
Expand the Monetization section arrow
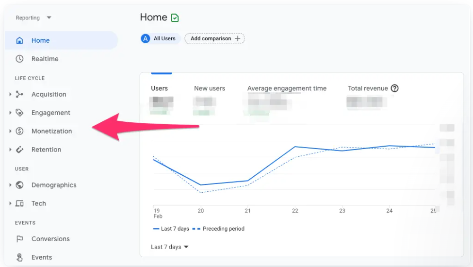[x=10, y=131]
